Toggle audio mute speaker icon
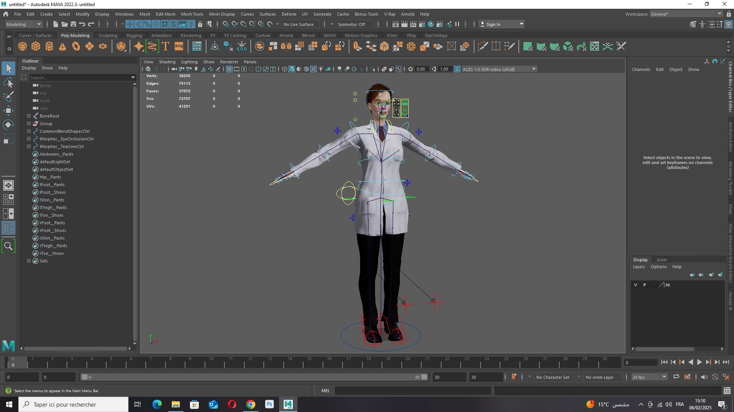734x412 pixels. 704,377
